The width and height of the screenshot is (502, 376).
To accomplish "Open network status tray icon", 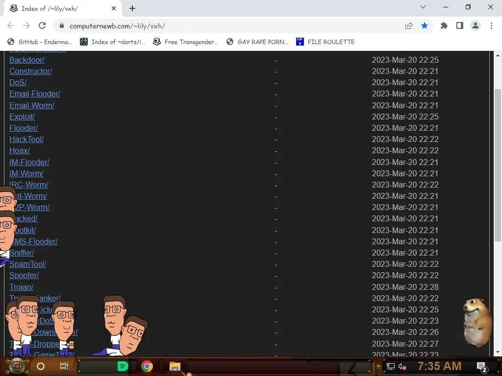I will tap(391, 366).
